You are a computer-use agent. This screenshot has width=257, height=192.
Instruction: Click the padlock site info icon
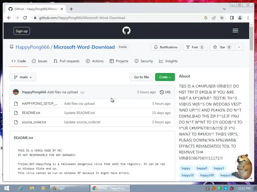pyautogui.click(x=35, y=18)
